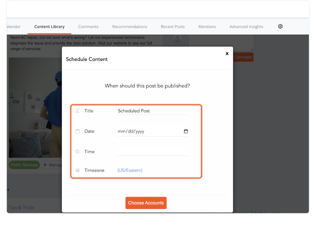The height and width of the screenshot is (231, 317).
Task: Click the user avatar placeholder
Action: click(x=177, y=39)
